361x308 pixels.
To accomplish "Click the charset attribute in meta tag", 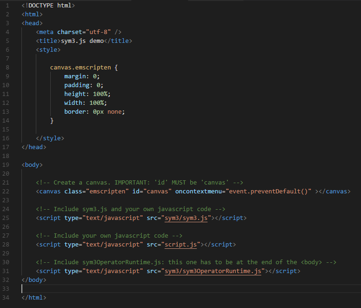I will tap(69, 32).
